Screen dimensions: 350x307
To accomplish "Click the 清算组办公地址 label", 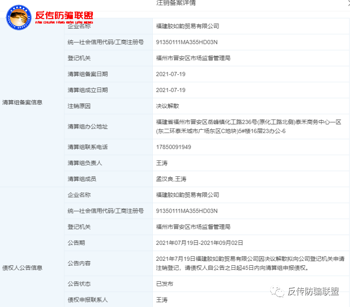I will coord(87,127).
